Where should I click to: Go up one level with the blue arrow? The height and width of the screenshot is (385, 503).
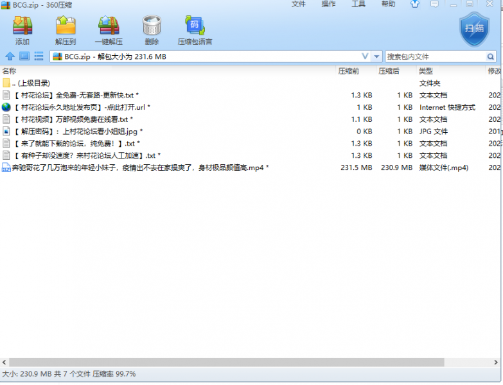10,56
